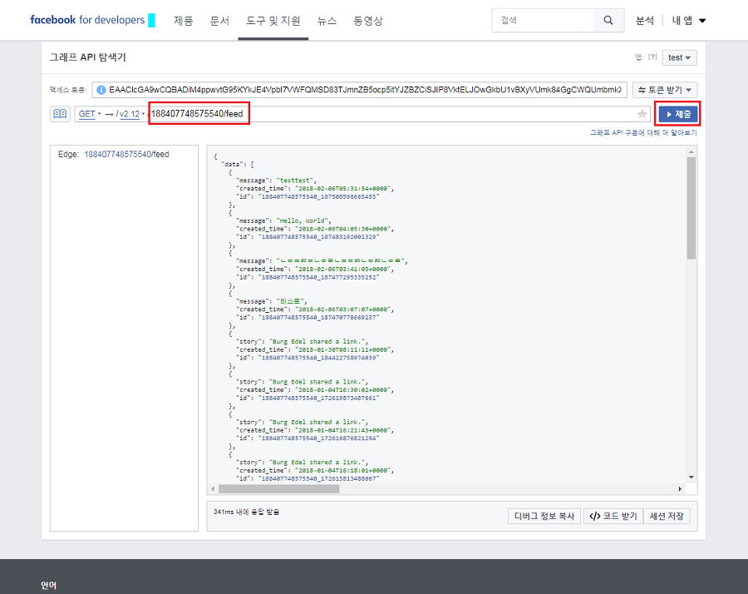Click the access token info icon
This screenshot has height=594, width=748.
click(101, 90)
